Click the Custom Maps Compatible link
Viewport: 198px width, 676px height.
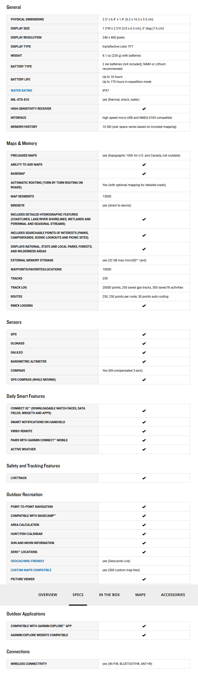tap(31, 570)
